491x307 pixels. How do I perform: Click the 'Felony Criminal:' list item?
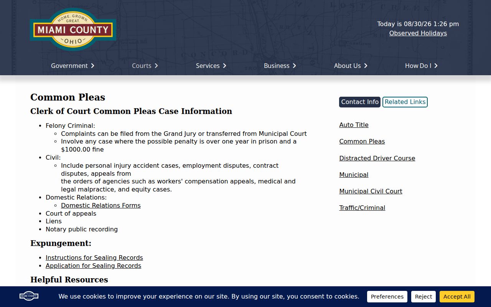[x=70, y=125]
